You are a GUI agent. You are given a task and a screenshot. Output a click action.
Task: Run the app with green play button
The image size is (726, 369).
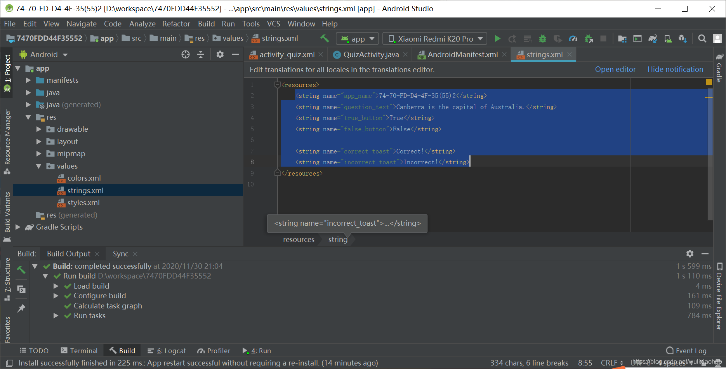[x=497, y=38]
